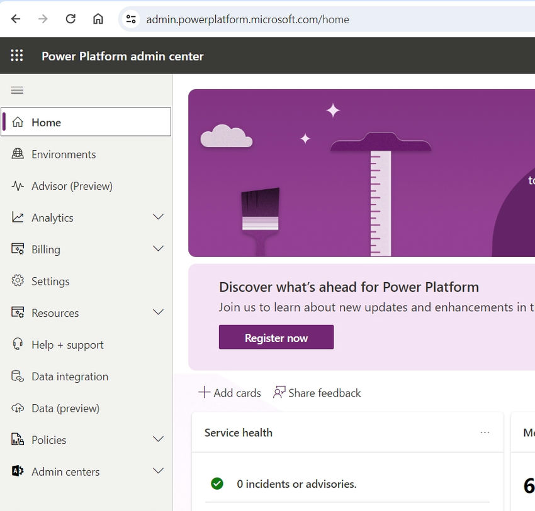535x511 pixels.
Task: Click the Register now button
Action: (x=276, y=337)
